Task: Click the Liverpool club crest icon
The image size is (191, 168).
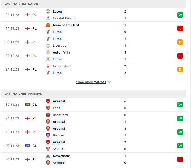Action: 48,45
